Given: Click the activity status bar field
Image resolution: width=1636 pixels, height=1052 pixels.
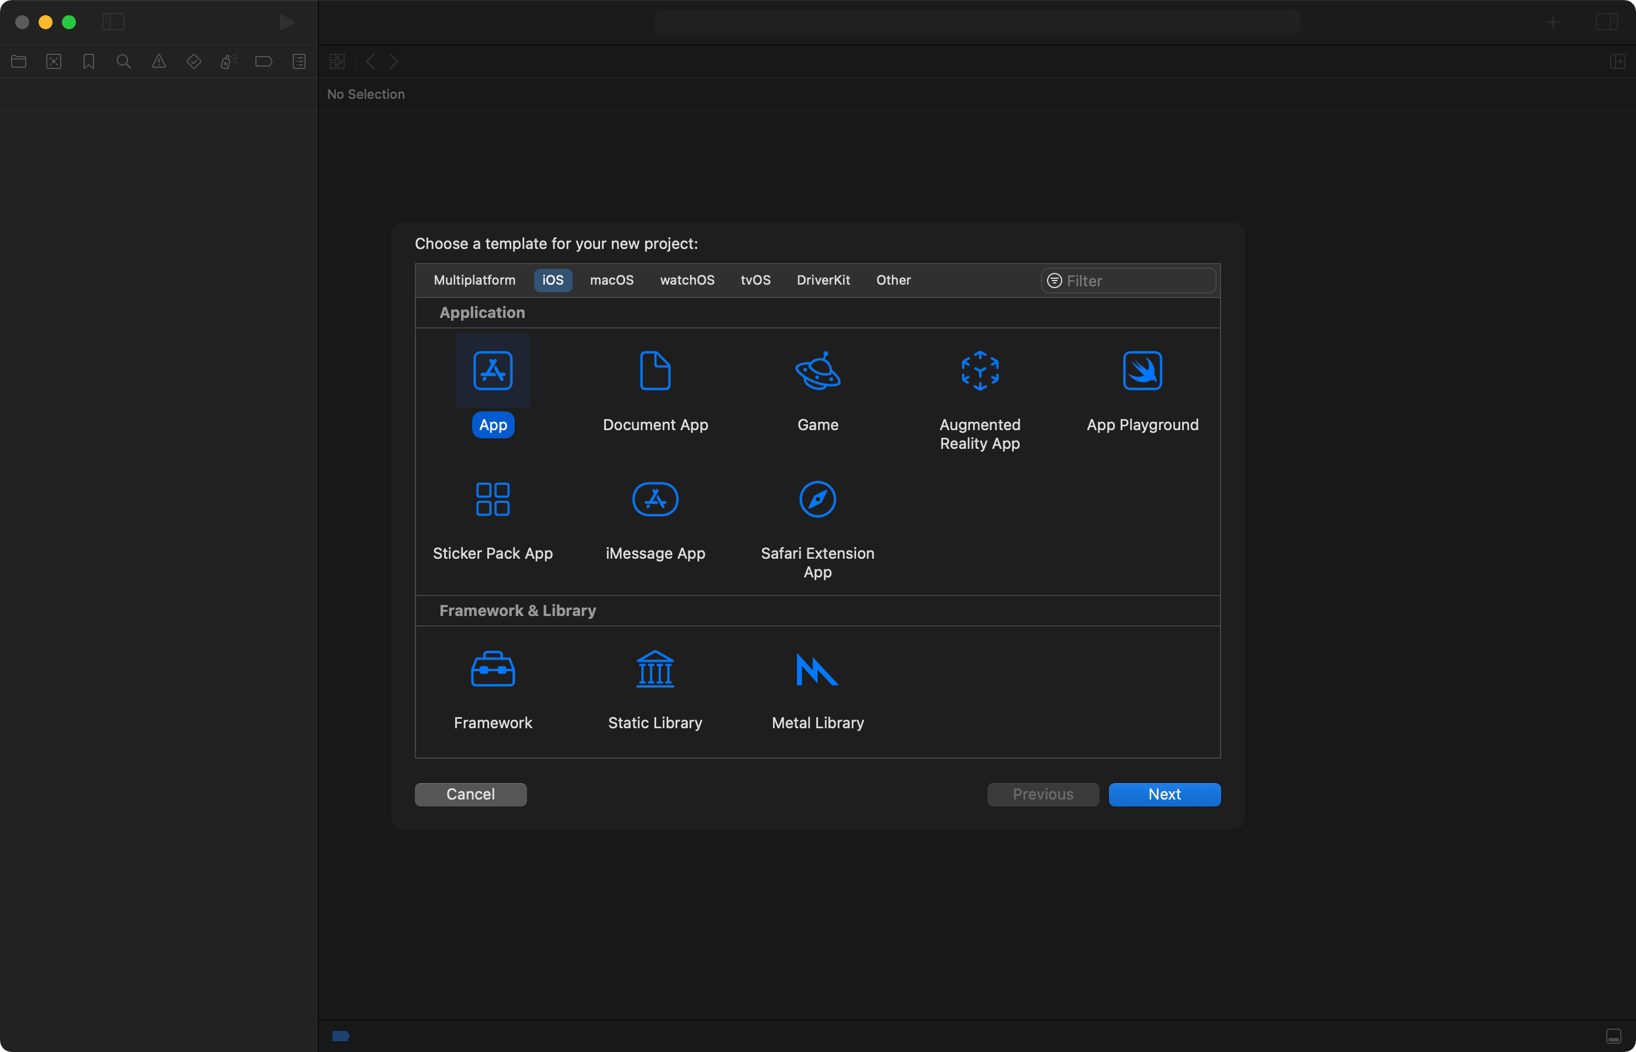Looking at the screenshot, I should point(977,23).
